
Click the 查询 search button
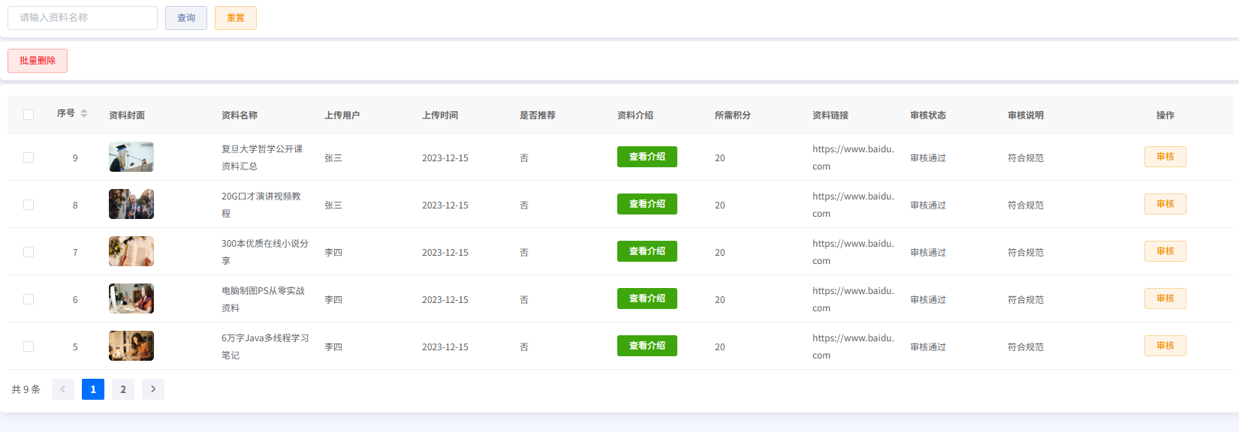tap(186, 18)
